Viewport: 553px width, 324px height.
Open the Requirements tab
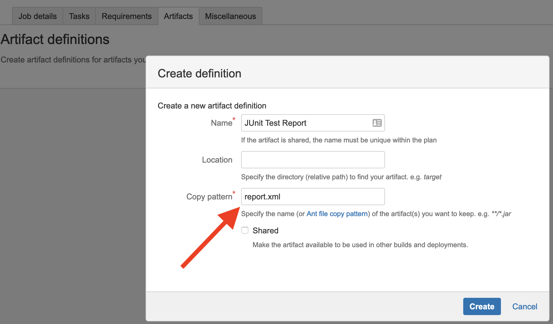tap(127, 16)
